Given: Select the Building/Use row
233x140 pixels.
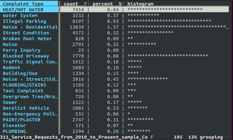Looking at the screenshot, I should point(115,73).
